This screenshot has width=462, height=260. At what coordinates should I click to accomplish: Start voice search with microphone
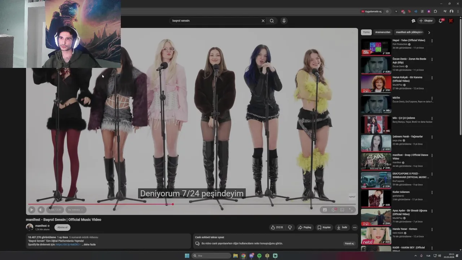[284, 21]
